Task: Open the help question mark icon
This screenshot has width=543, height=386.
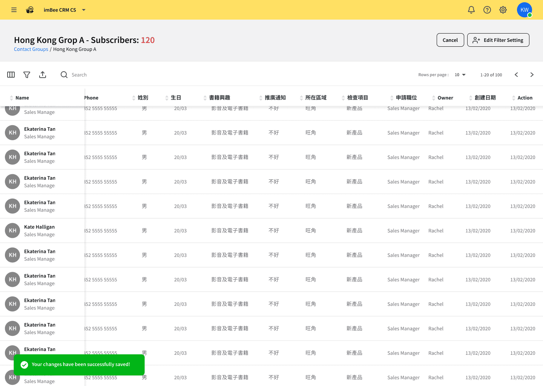Action: tap(487, 10)
